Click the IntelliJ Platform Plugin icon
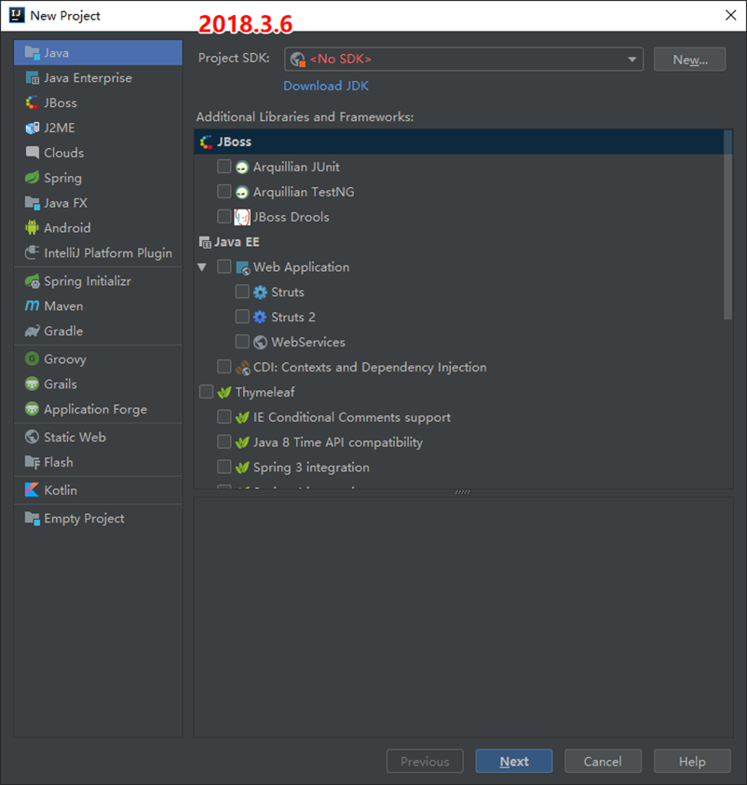This screenshot has width=747, height=785. pos(32,252)
